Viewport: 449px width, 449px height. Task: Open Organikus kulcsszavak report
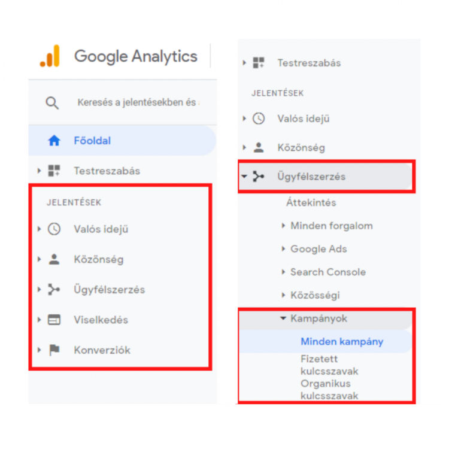click(329, 389)
